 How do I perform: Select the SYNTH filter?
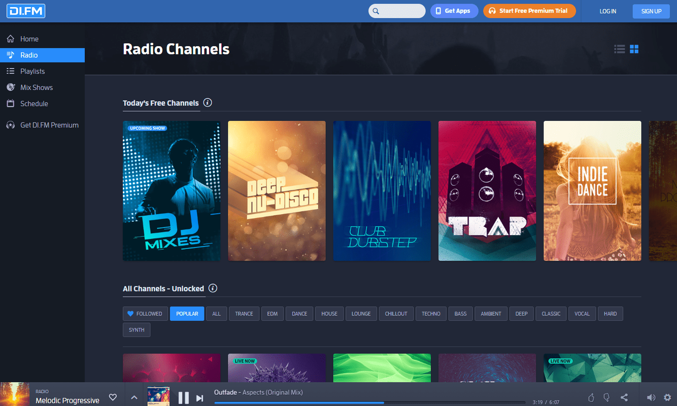[137, 330]
